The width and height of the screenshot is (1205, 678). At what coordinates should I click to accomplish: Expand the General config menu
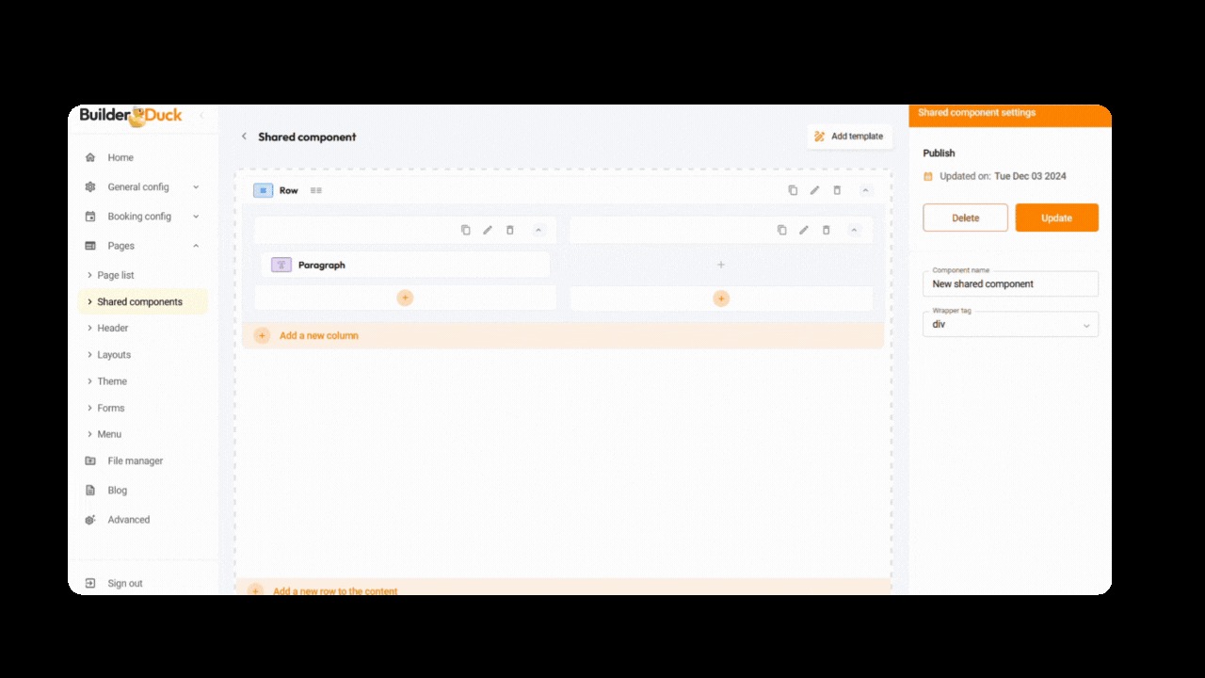click(141, 187)
